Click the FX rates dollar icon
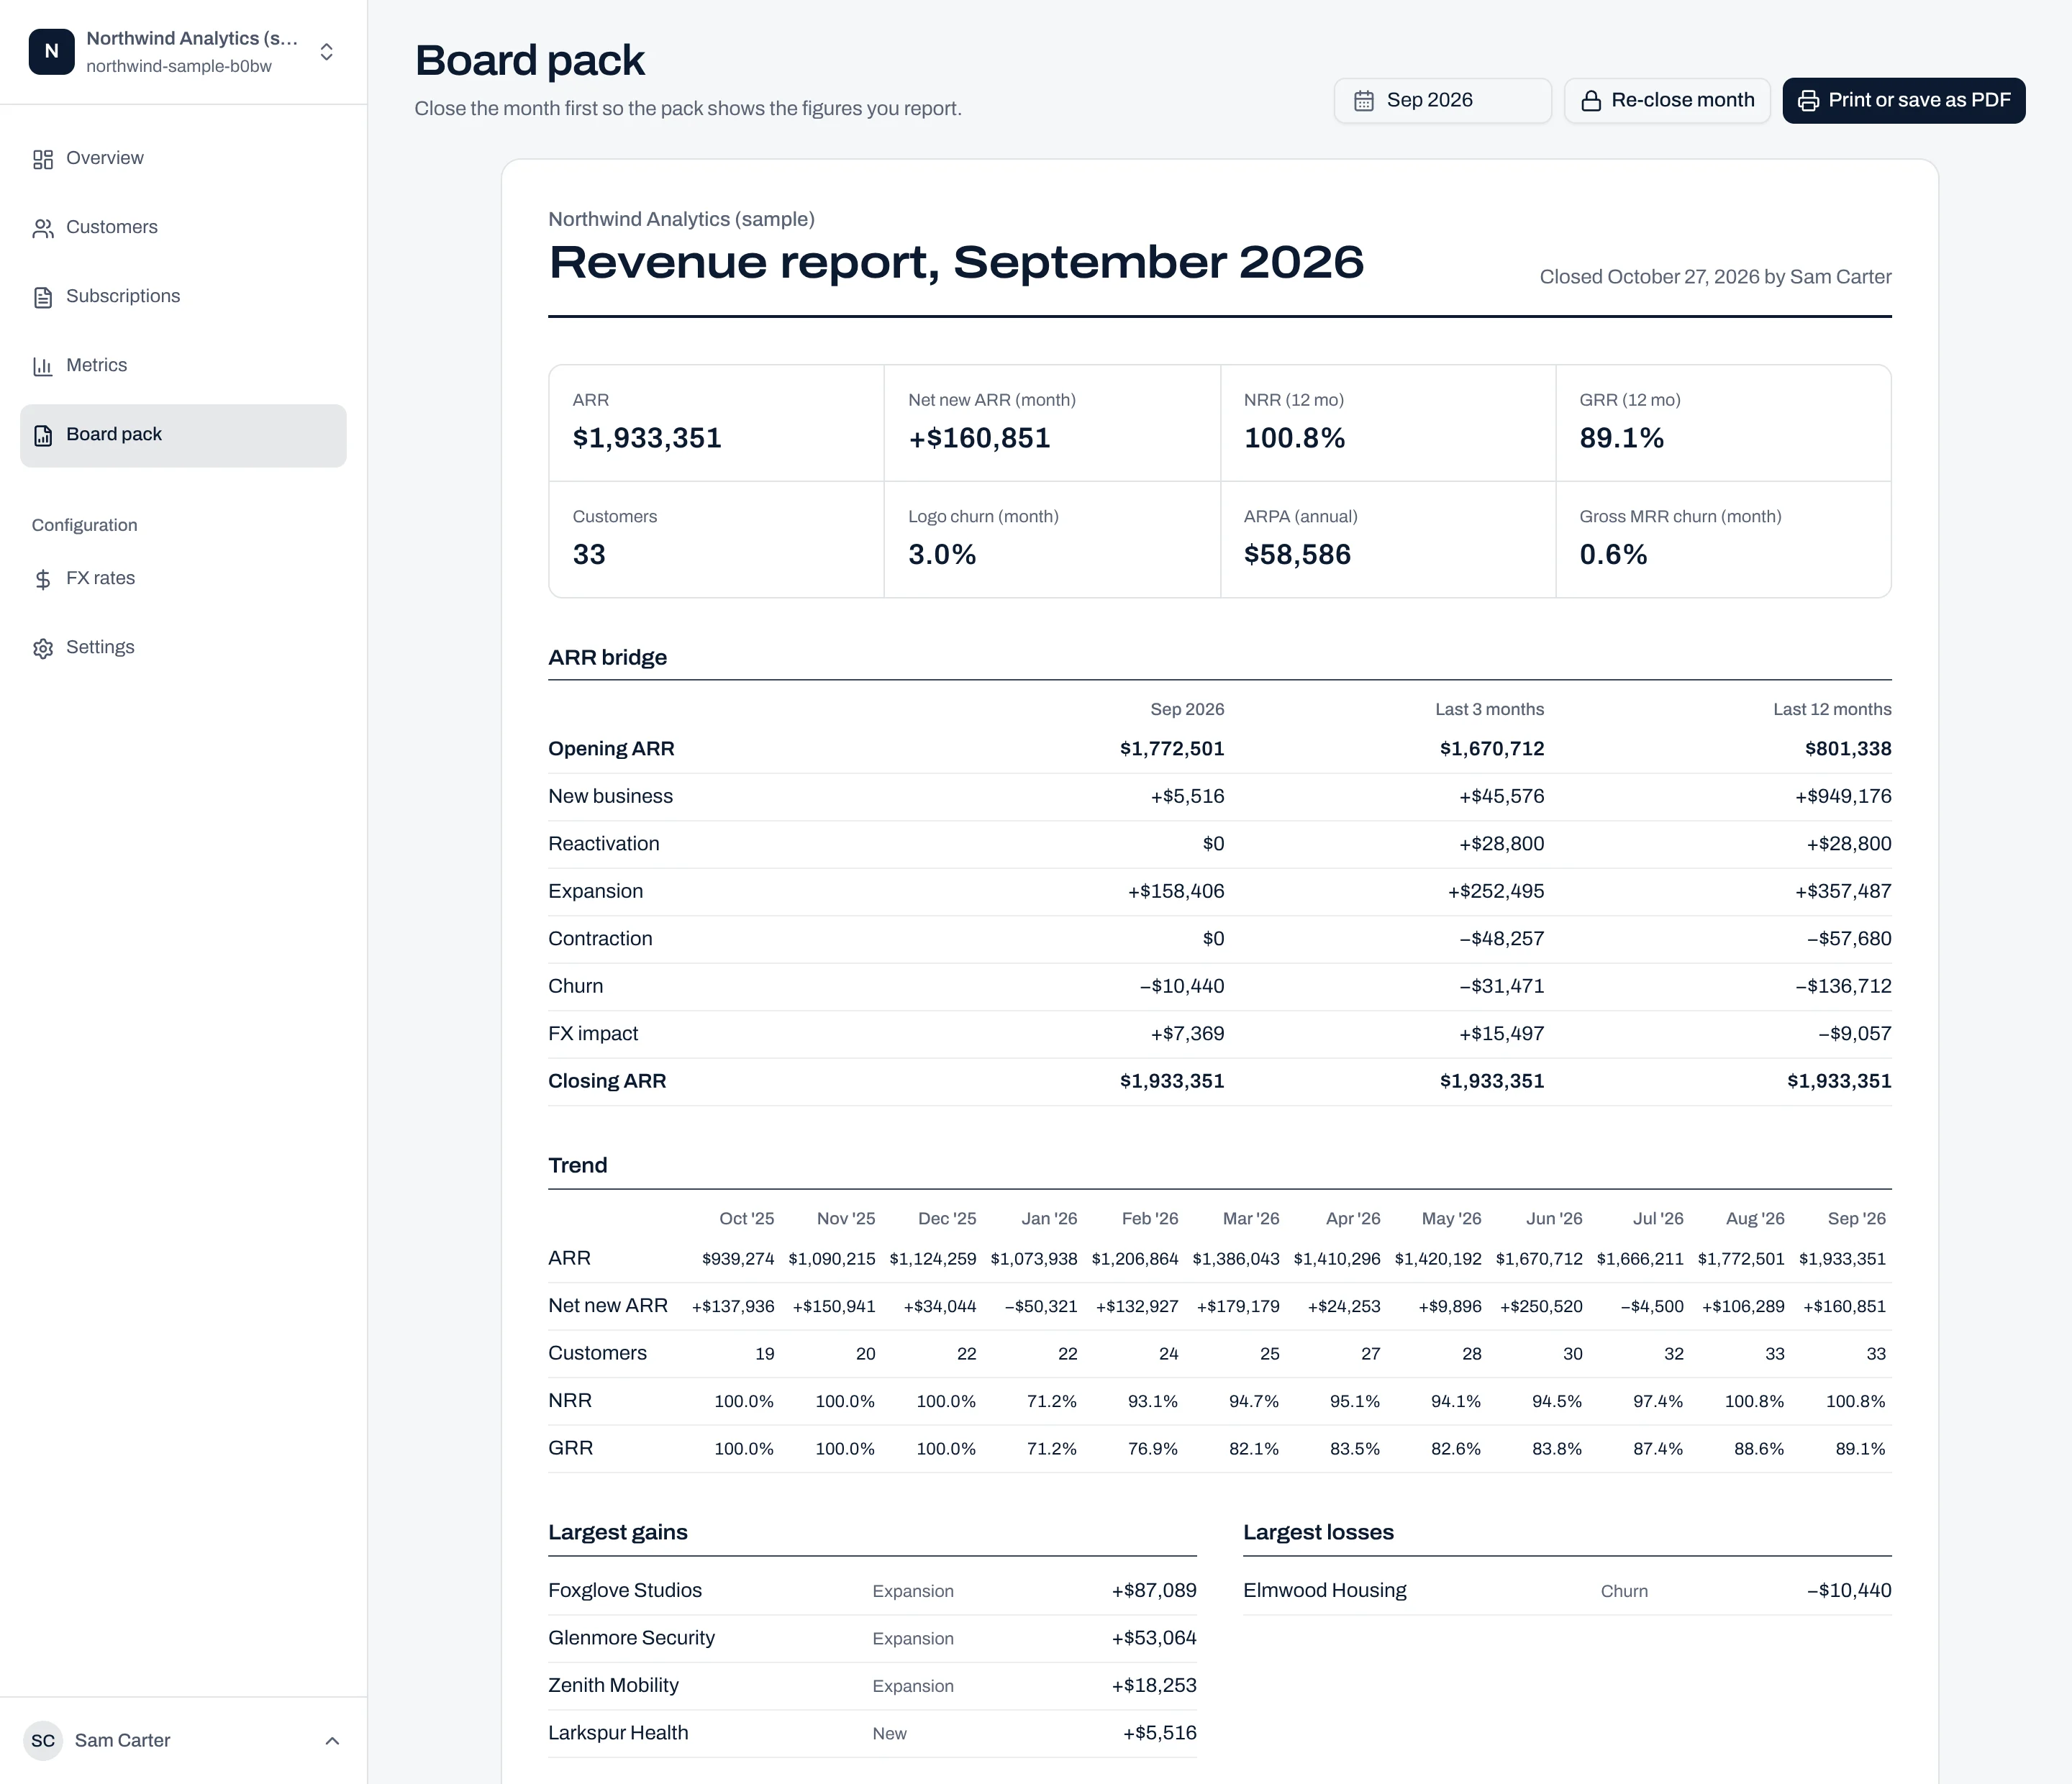The image size is (2072, 1784). 43,580
